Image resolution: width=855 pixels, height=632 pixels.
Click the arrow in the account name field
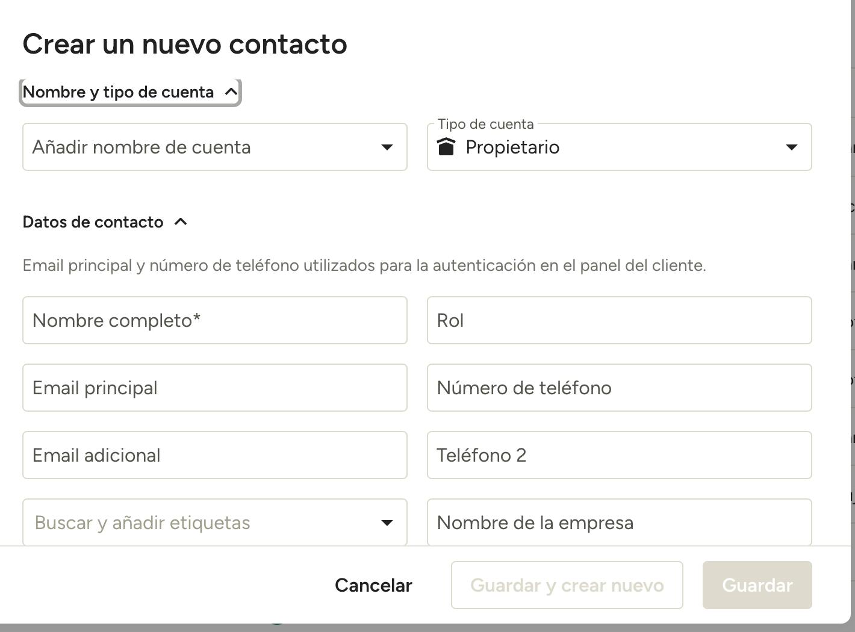pyautogui.click(x=387, y=147)
